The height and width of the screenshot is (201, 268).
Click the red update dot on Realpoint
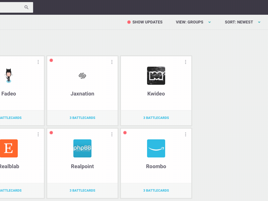tap(51, 133)
